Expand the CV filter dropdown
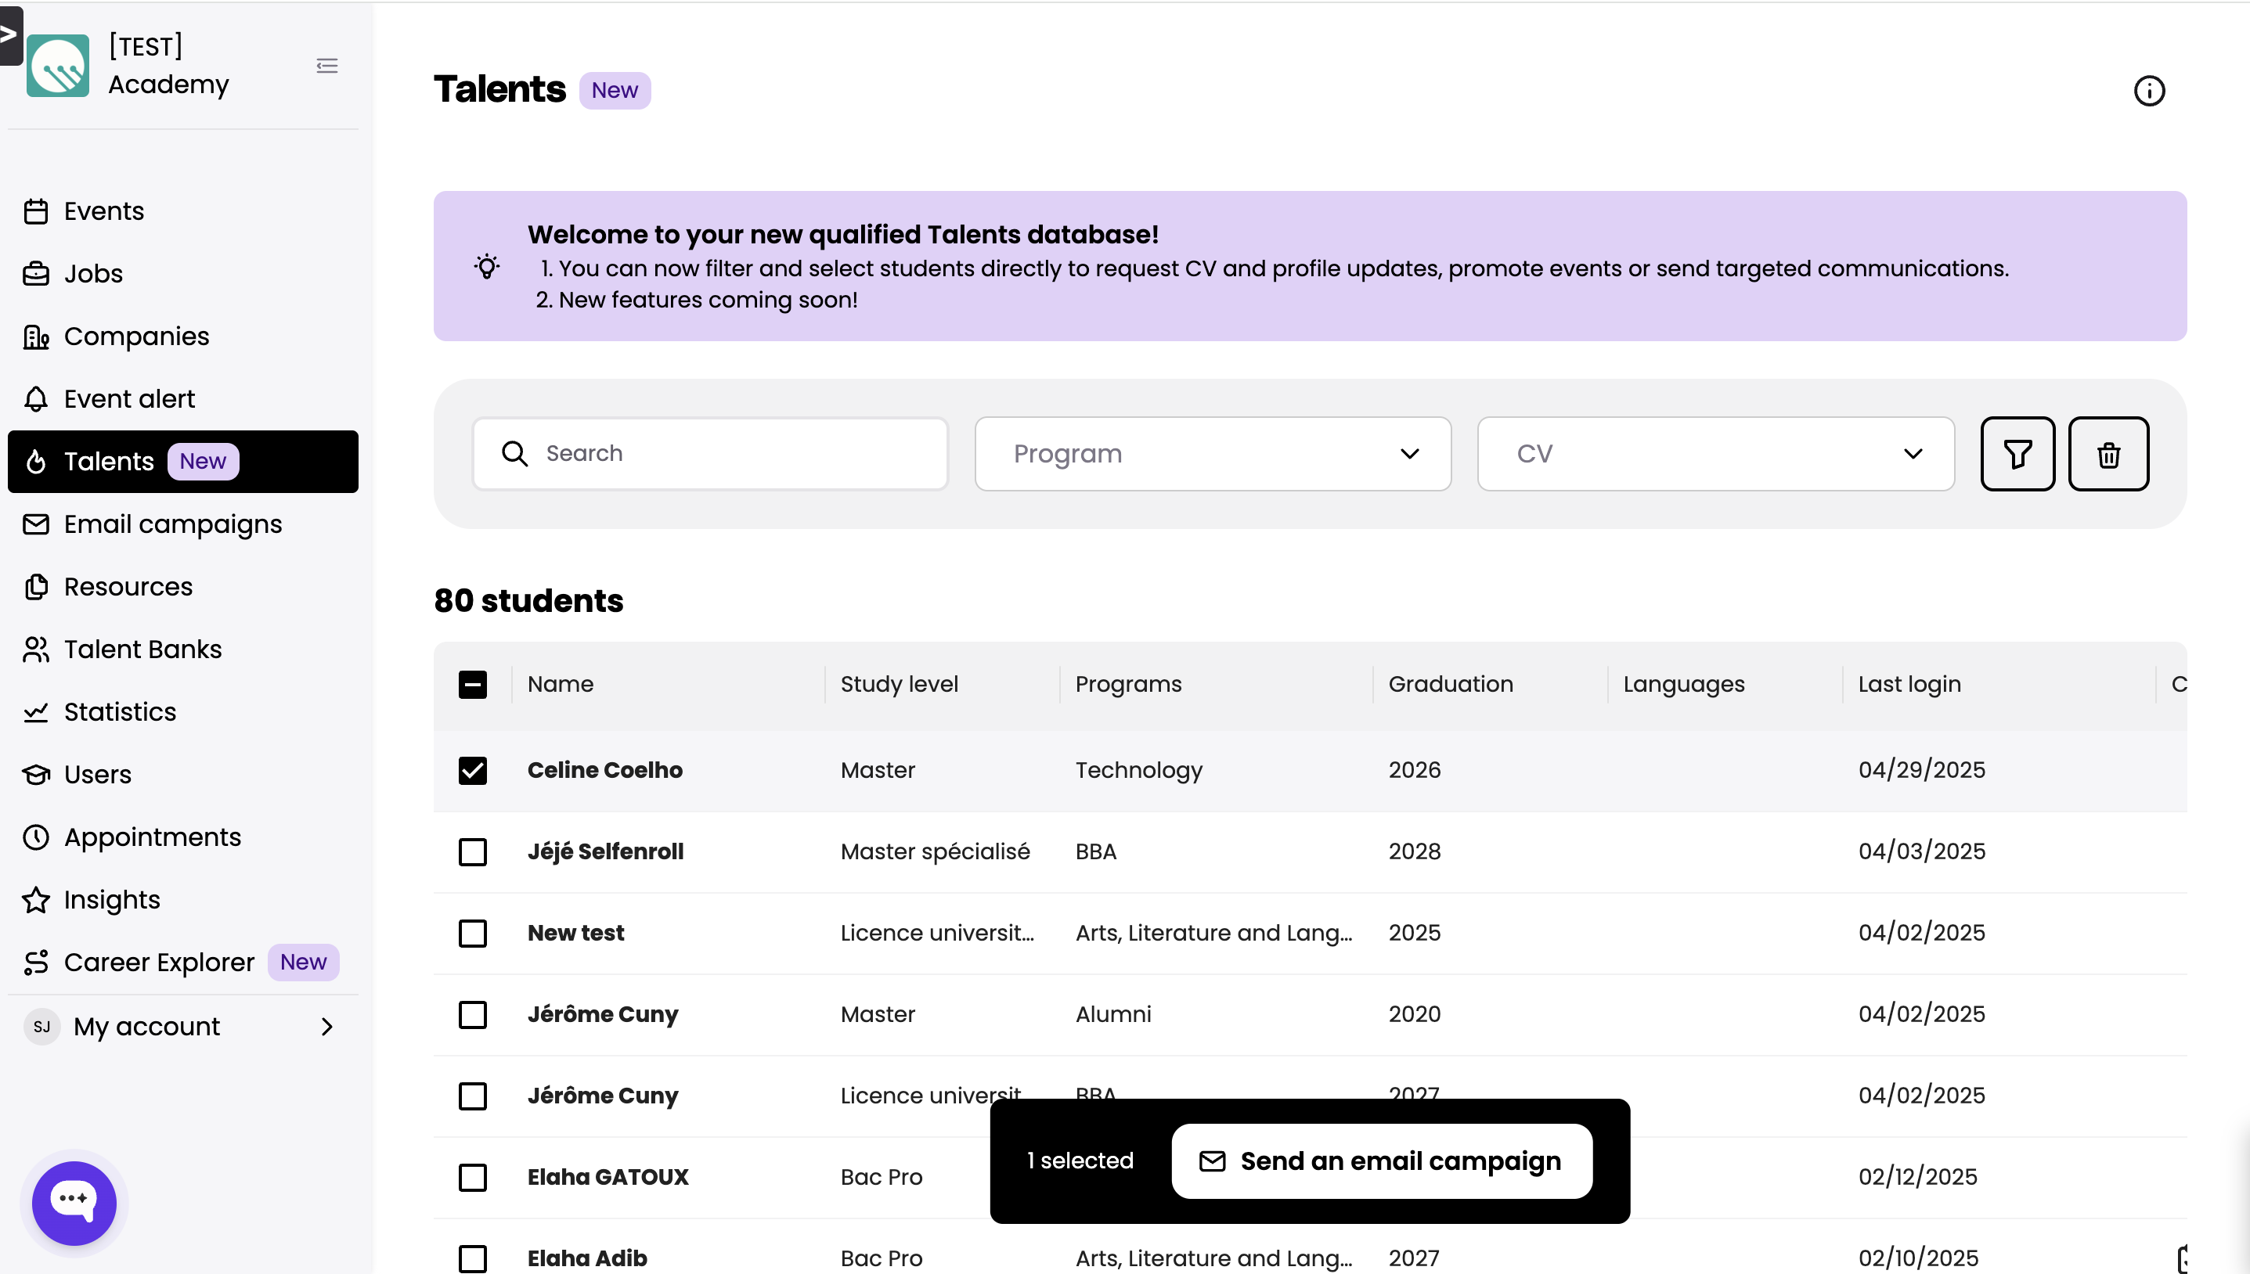Image resolution: width=2250 pixels, height=1274 pixels. 1715,453
